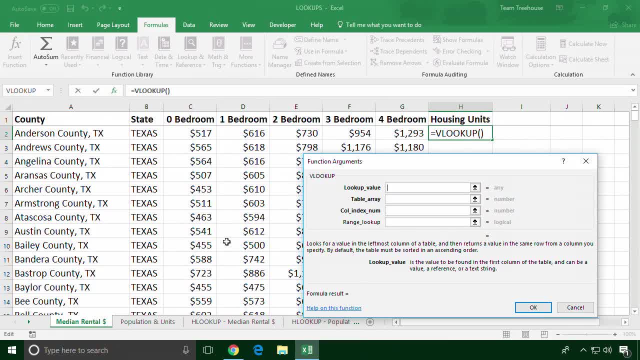Screen dimensions: 640x360
Task: Collapse the ribbon with the arrow
Action: click(632, 74)
